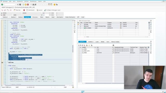Click the Generate Shortcut icon

point(51,5)
